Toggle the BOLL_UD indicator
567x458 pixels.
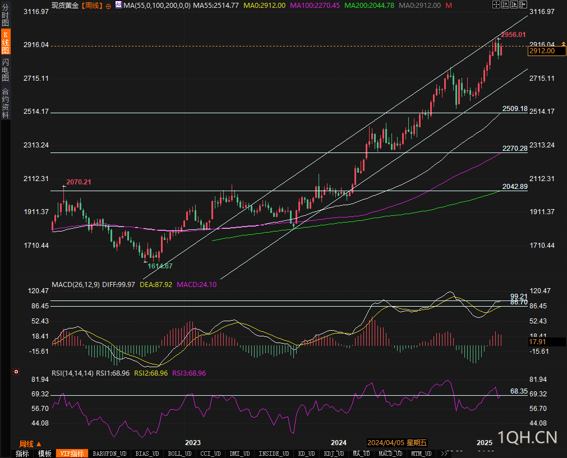pyautogui.click(x=179, y=454)
